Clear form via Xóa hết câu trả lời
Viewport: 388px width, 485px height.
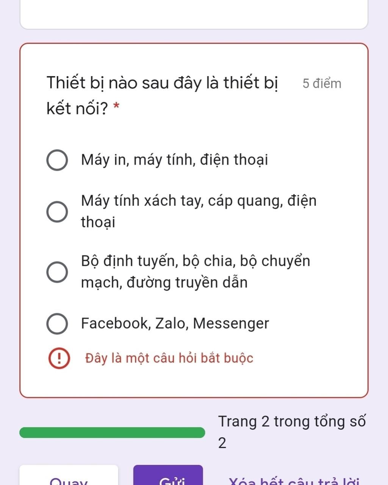point(294,480)
